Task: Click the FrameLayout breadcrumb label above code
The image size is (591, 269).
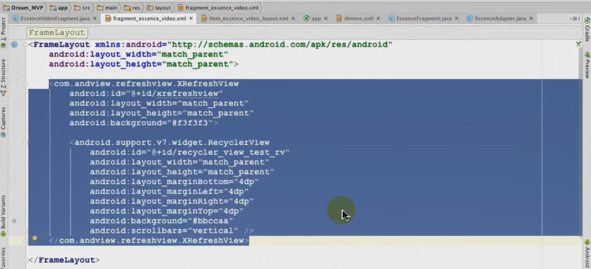Action: (x=57, y=33)
